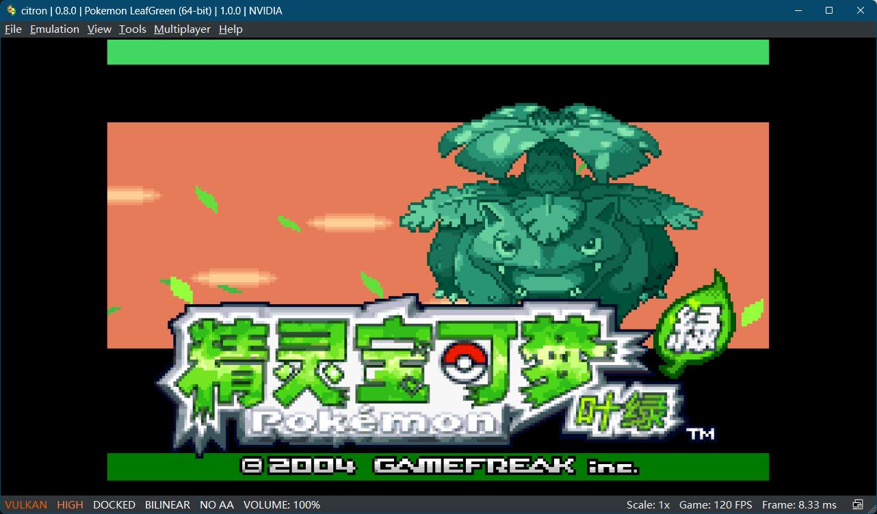
Task: Open the Help menu
Action: (231, 29)
